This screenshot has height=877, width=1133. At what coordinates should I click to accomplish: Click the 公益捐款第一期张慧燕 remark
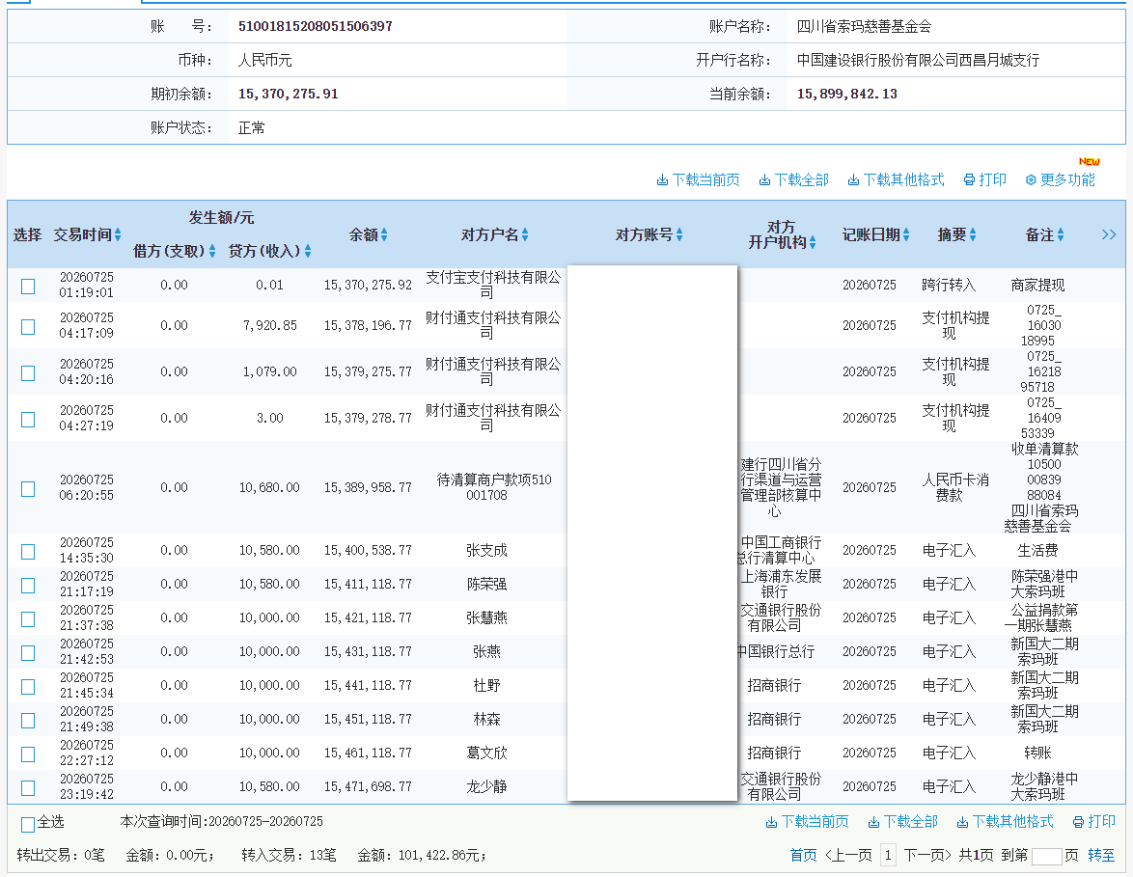tap(1039, 617)
